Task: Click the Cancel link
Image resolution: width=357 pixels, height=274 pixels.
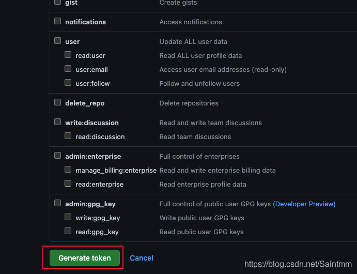Action: tap(142, 258)
